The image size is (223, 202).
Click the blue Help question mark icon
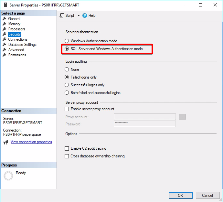point(85,16)
